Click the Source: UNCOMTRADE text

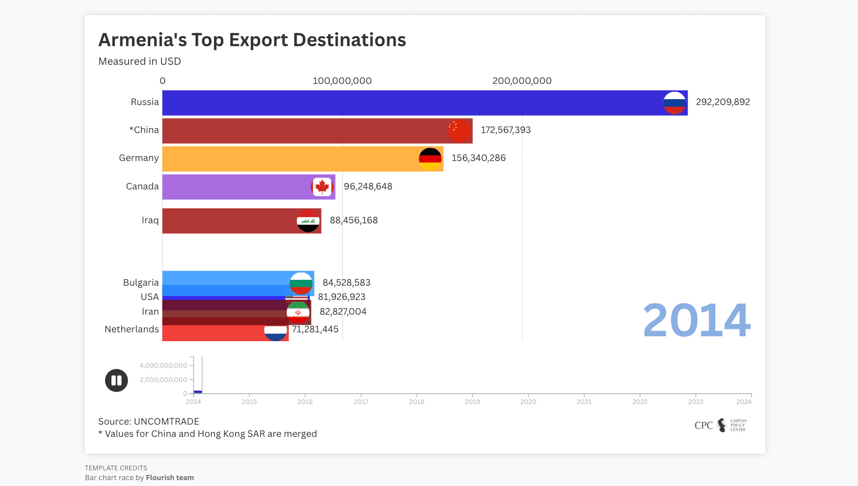click(x=148, y=421)
